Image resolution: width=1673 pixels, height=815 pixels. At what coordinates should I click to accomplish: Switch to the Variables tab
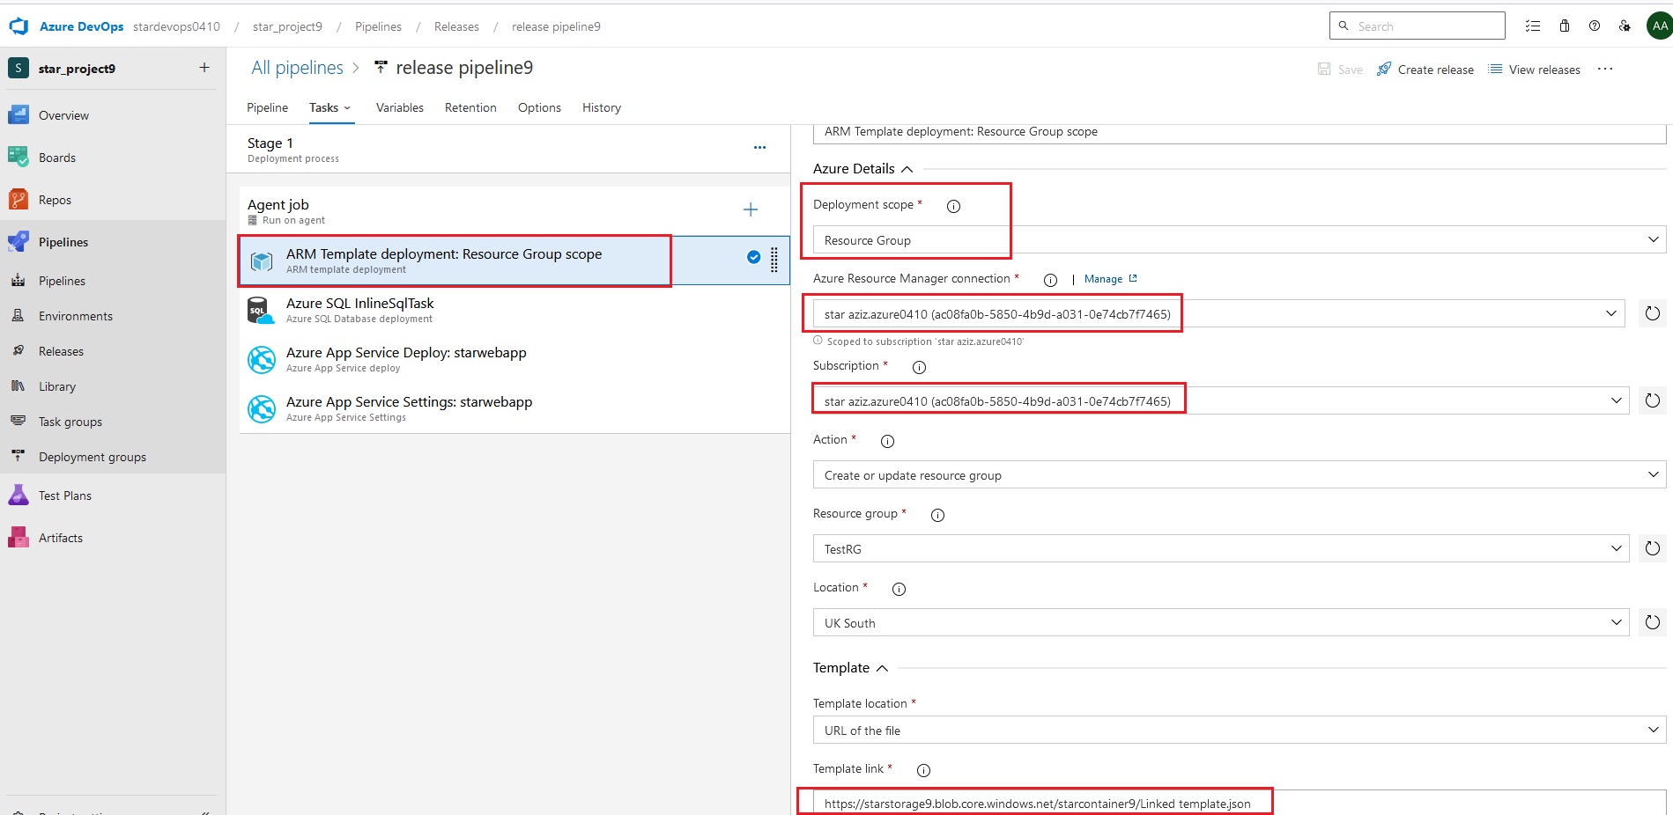400,107
